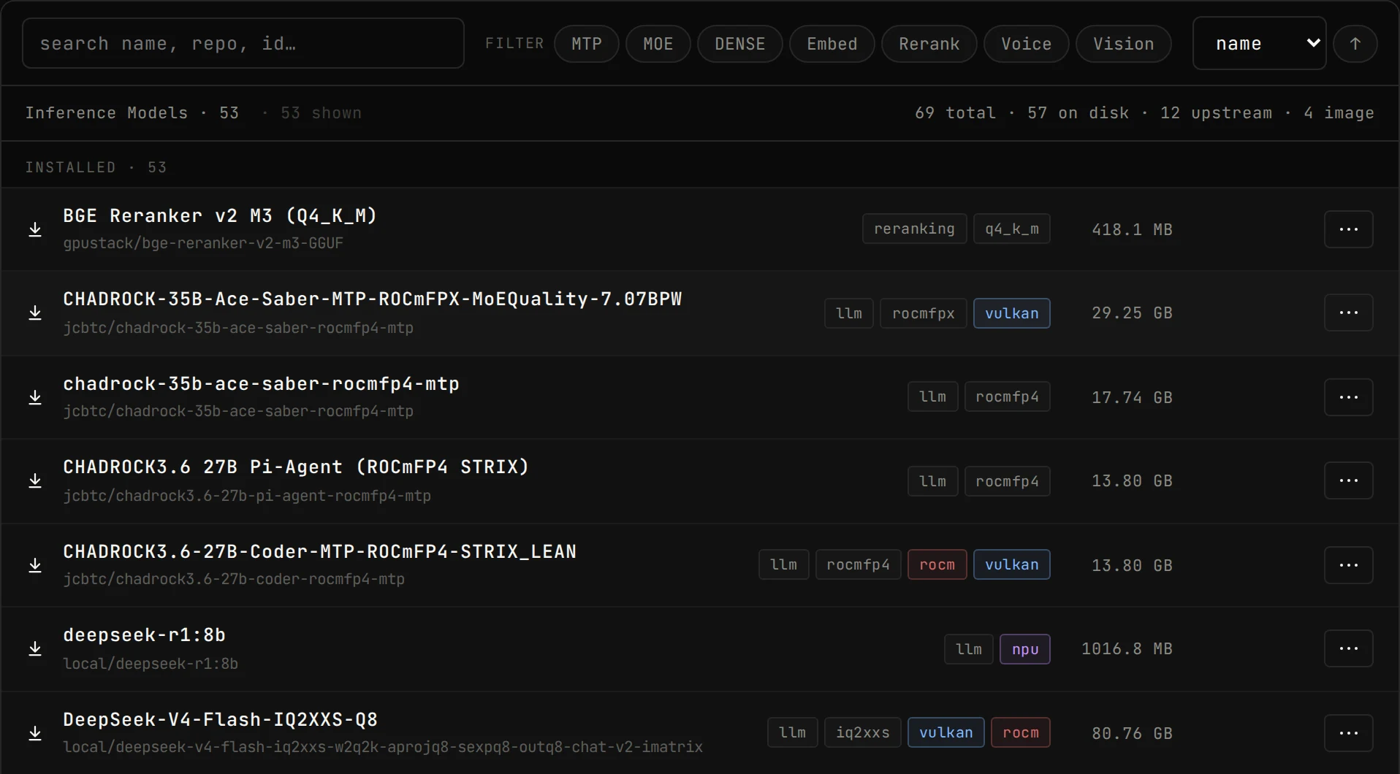Open more options for CHADROCK3.6 27B Pi-Agent

tap(1349, 480)
